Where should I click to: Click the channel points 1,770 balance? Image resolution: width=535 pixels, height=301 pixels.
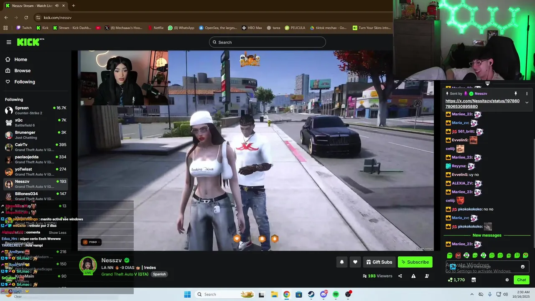pyautogui.click(x=456, y=280)
